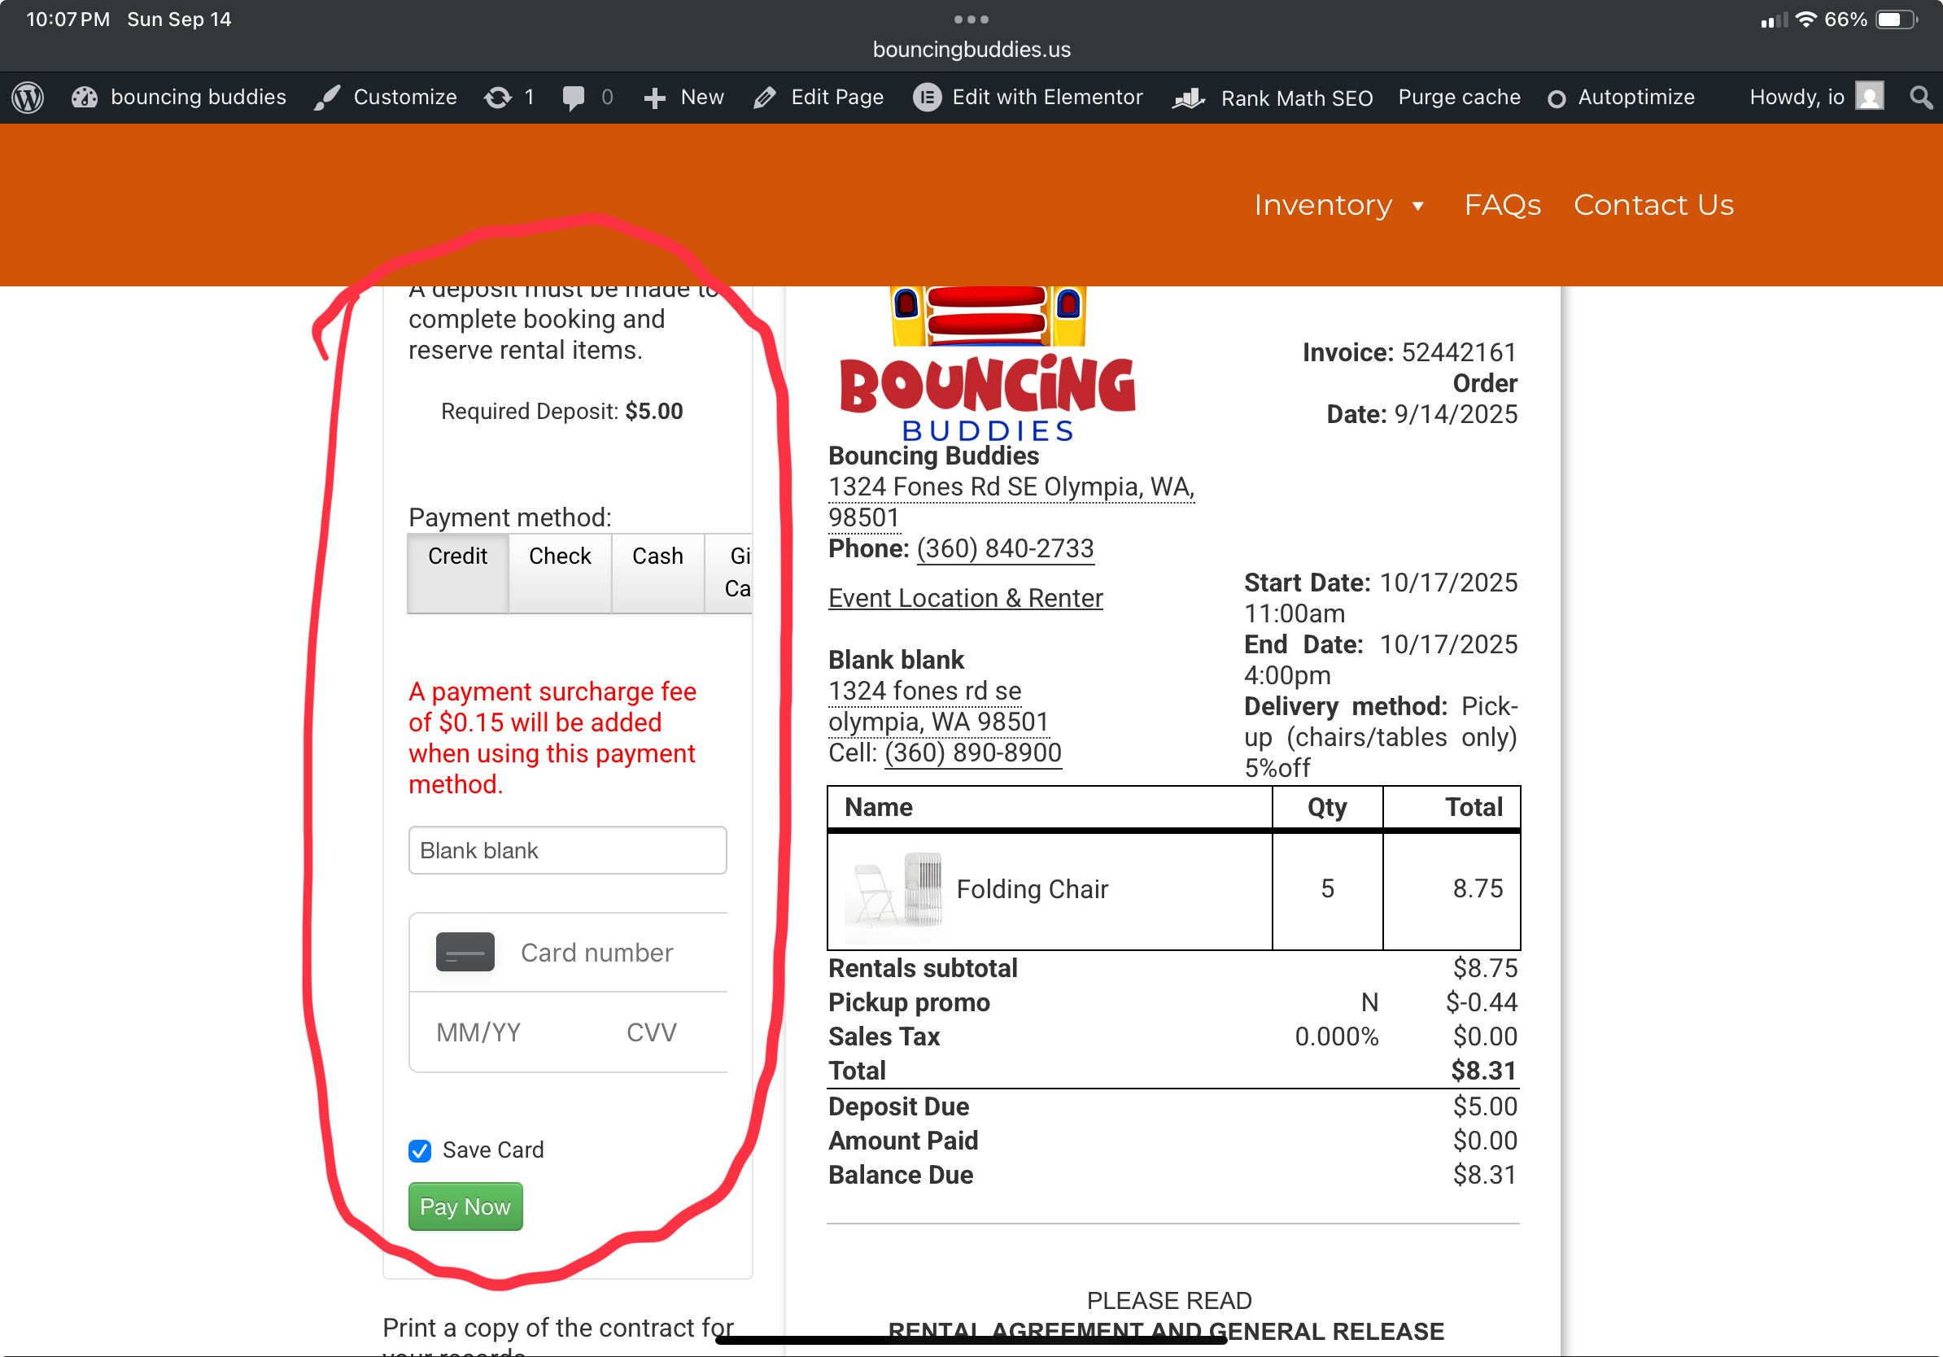The width and height of the screenshot is (1943, 1357).
Task: Call the company phone (360) 840-2733
Action: (1005, 548)
